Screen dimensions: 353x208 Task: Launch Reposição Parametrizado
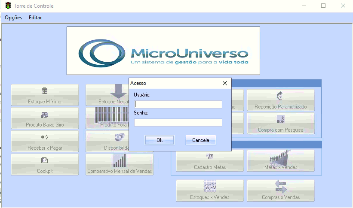coord(280,100)
